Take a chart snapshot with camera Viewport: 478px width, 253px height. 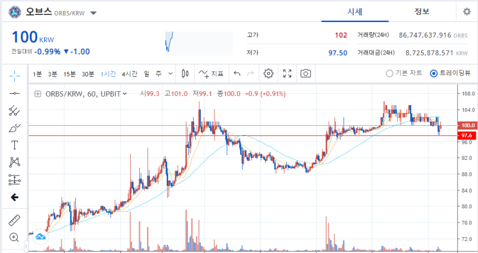pos(305,73)
